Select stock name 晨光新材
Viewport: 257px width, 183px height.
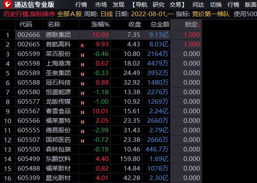[58, 178]
